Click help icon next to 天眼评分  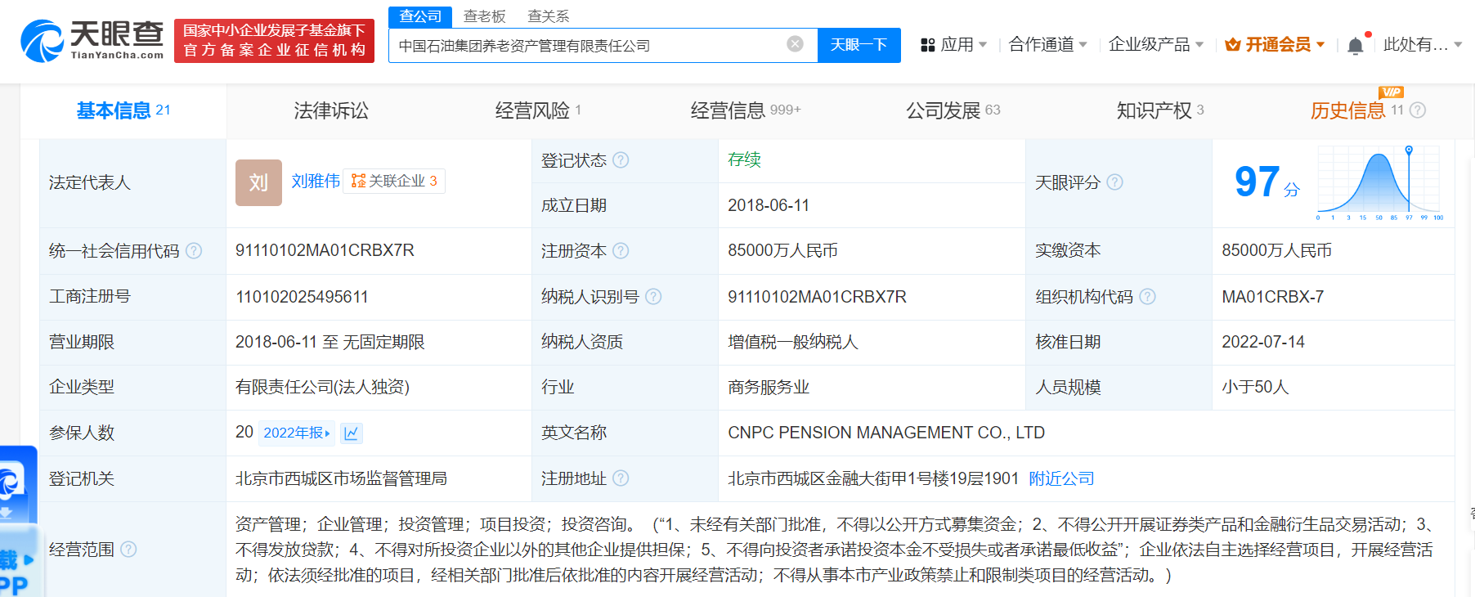point(1114,182)
